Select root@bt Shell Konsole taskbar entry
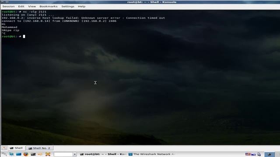Screen dimensions: 280x157 coord(103,154)
